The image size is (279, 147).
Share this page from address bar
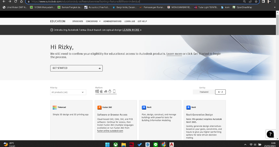(x=250, y=1)
